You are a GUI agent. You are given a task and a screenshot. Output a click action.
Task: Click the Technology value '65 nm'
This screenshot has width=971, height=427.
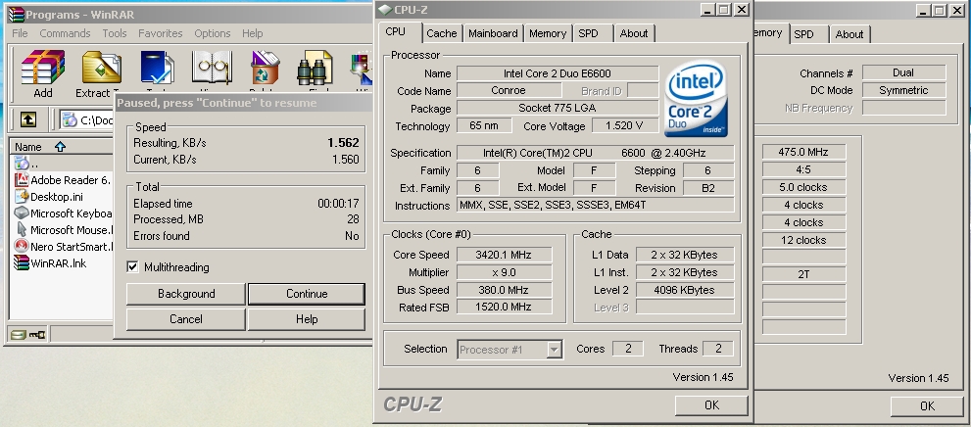click(x=484, y=125)
